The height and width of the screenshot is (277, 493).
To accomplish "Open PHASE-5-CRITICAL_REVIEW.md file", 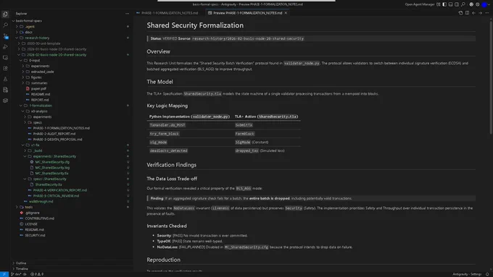I will click(x=56, y=196).
